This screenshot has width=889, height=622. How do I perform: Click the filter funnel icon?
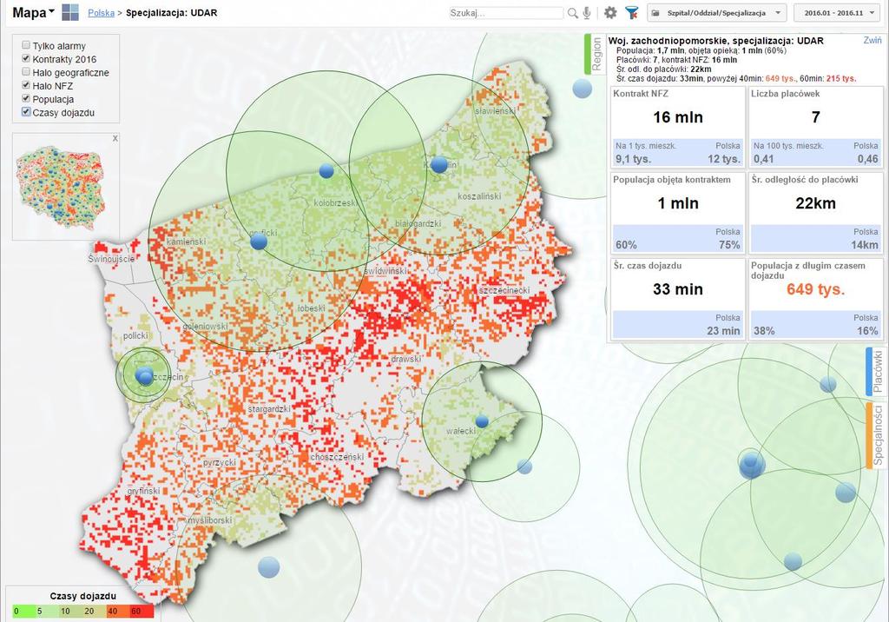click(631, 12)
